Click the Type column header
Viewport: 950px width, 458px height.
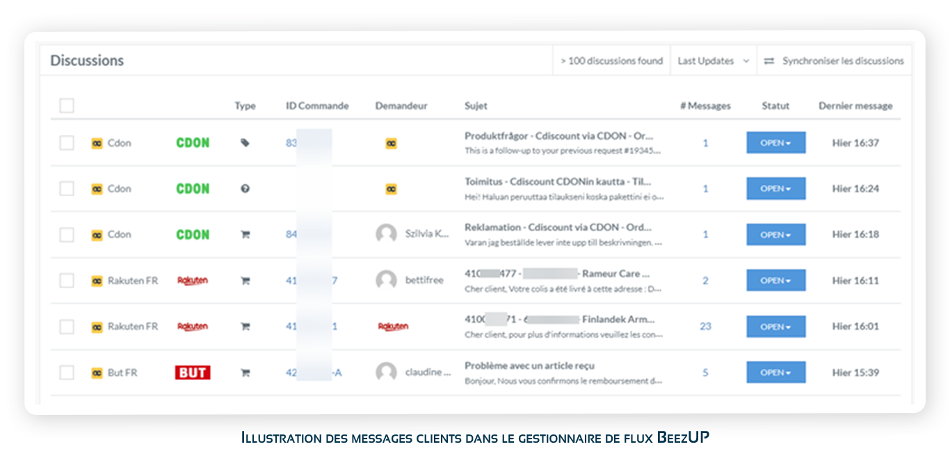(245, 106)
